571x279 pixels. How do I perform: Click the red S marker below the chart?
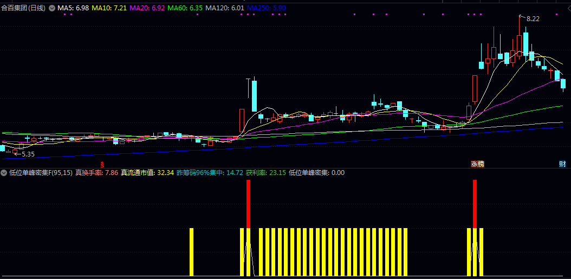coord(102,164)
